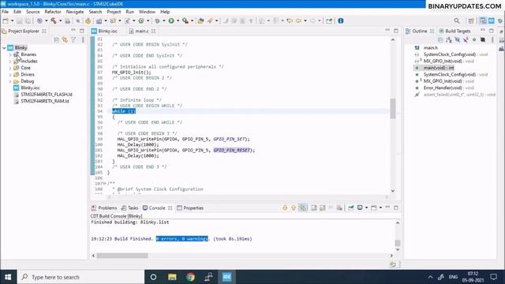Toggle Hide Non-Public Members green dot icon

474,40
